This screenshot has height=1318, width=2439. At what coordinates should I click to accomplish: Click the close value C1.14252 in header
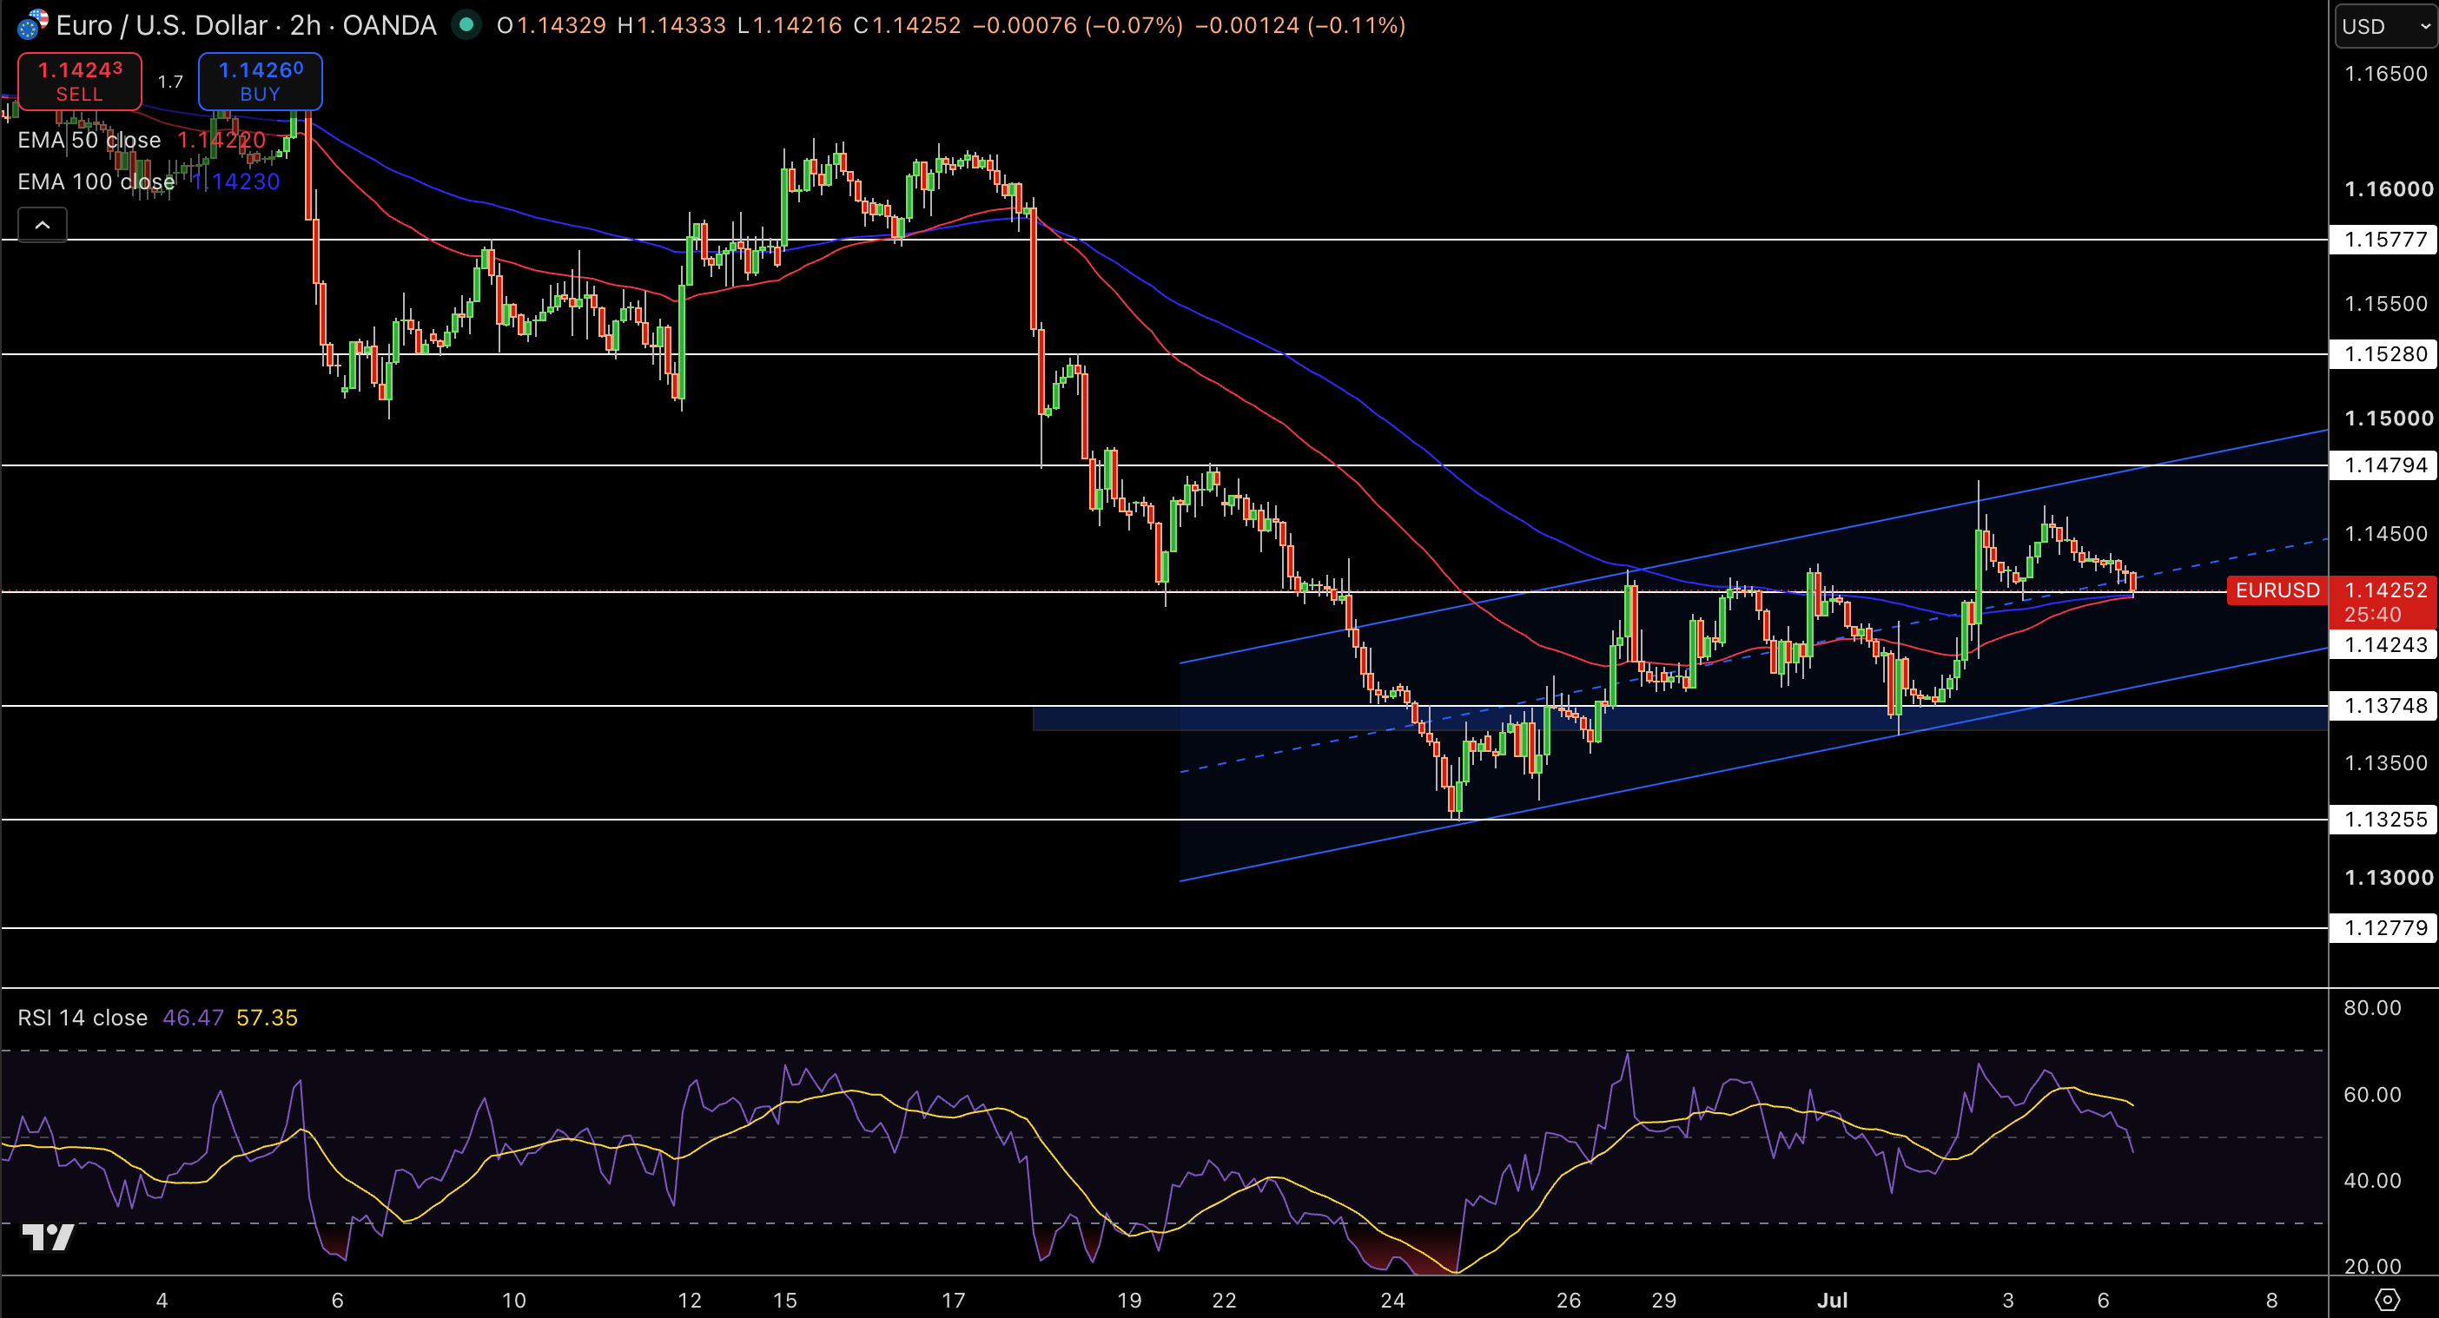pyautogui.click(x=907, y=25)
